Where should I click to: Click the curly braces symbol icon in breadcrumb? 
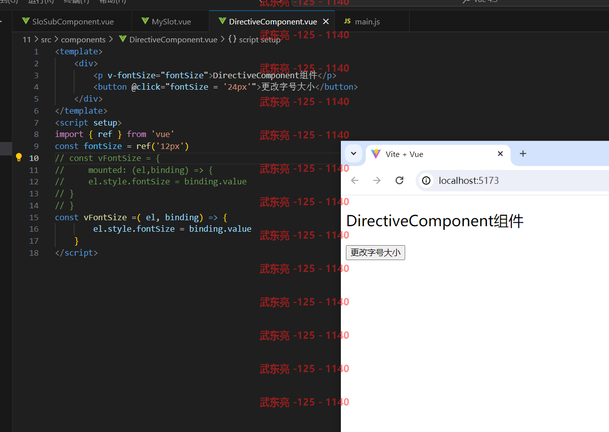232,39
